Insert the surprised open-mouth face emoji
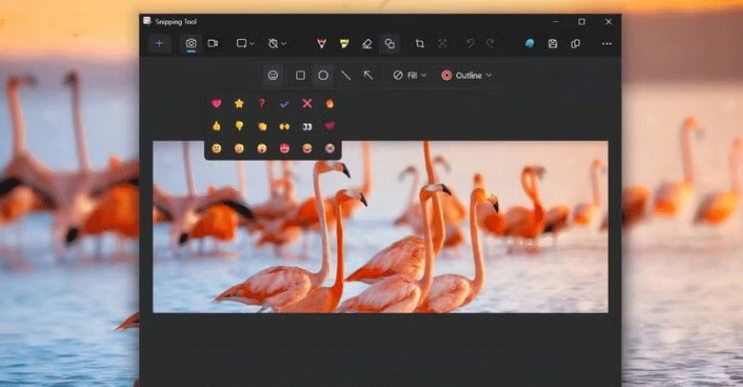Viewport: 743px width, 387px height. (262, 148)
